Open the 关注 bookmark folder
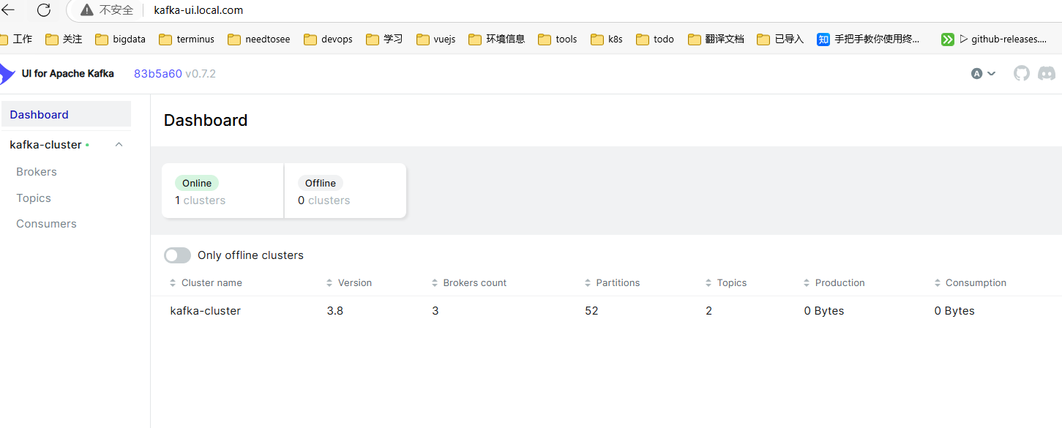Screen dimensions: 1062x428 tap(64, 39)
